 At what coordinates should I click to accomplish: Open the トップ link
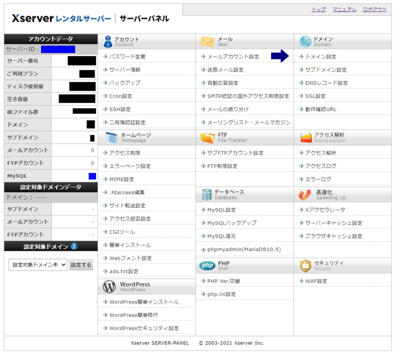pos(318,9)
